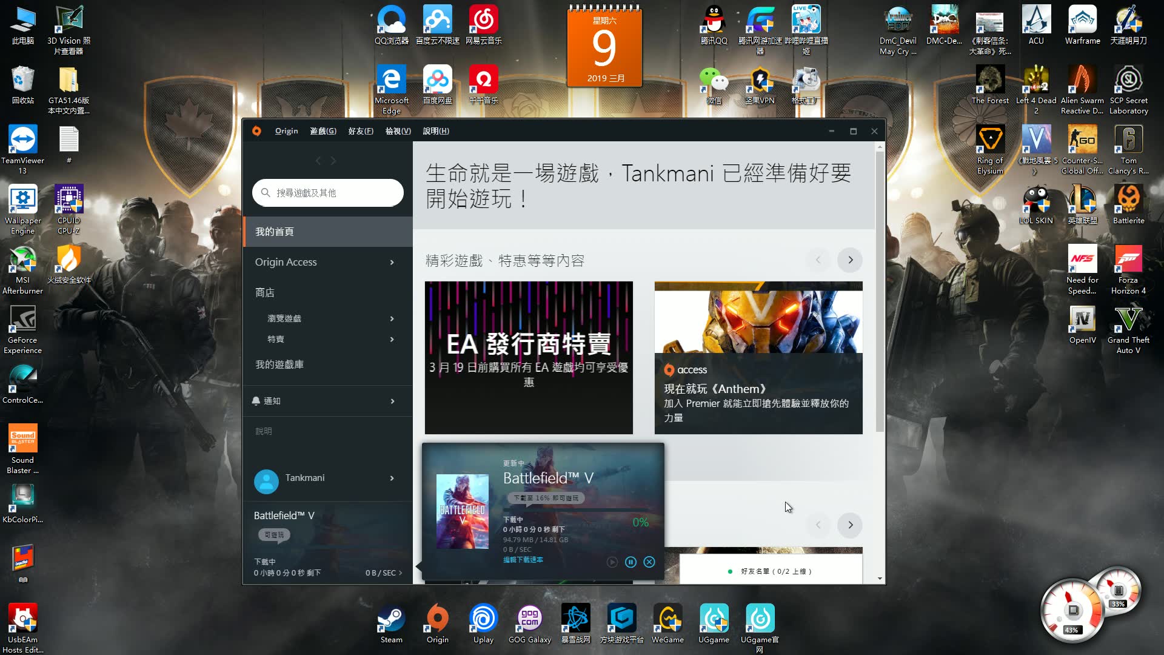Screen dimensions: 1164x655
Task: Expand the 瀏覽遊戲 submenu
Action: click(x=391, y=318)
